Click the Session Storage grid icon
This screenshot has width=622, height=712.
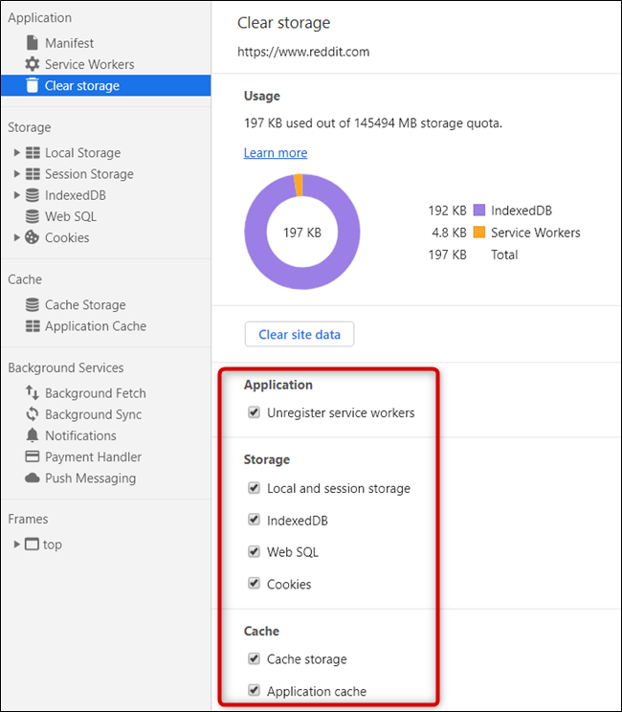pos(33,174)
